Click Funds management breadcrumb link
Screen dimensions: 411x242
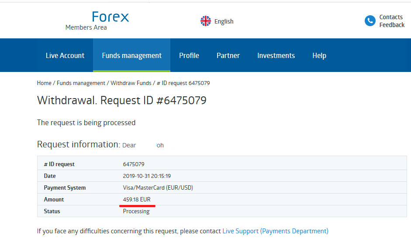pyautogui.click(x=81, y=83)
